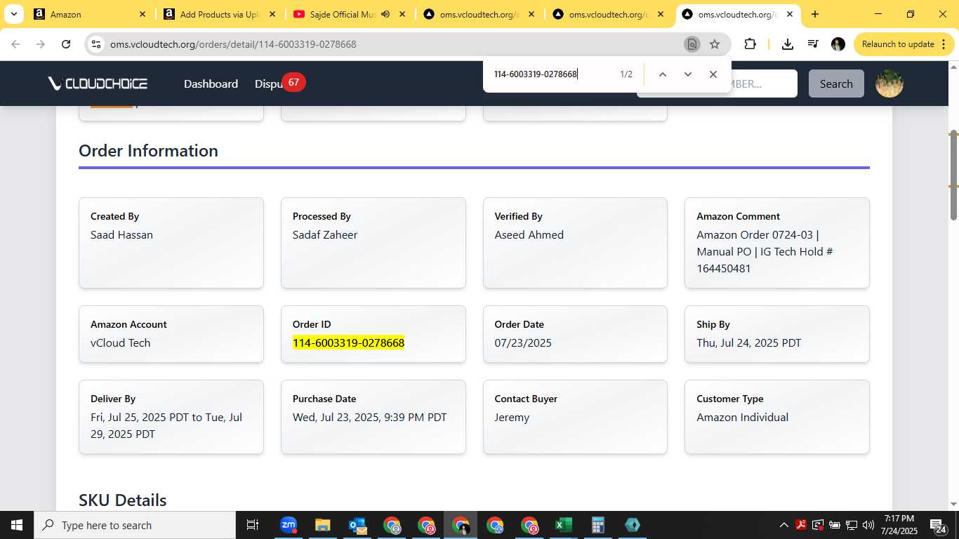
Task: Click the Deliver By date range
Action: (166, 425)
